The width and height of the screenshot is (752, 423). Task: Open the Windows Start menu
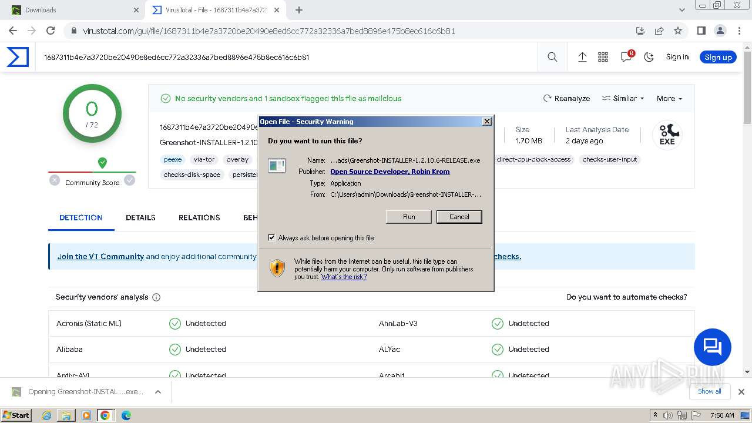point(16,415)
